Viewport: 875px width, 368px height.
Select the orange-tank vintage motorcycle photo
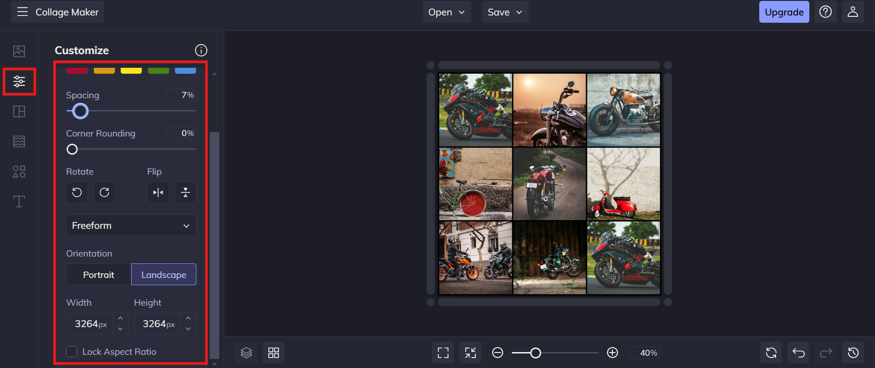(x=623, y=110)
